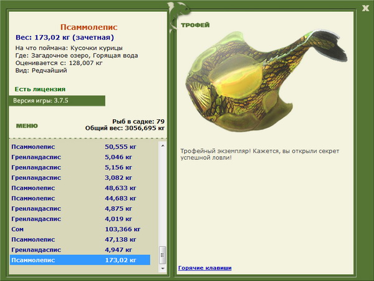The width and height of the screenshot is (374, 281).
Task: Click the Псаммолепис title heading
Action: (x=89, y=27)
